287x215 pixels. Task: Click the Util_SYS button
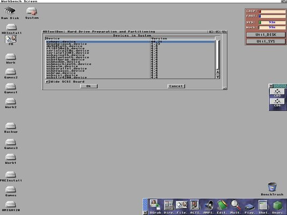pyautogui.click(x=266, y=41)
